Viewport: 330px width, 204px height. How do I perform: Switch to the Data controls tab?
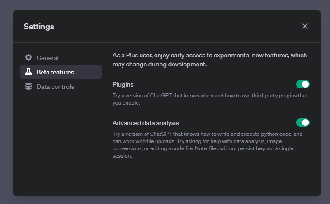[55, 87]
